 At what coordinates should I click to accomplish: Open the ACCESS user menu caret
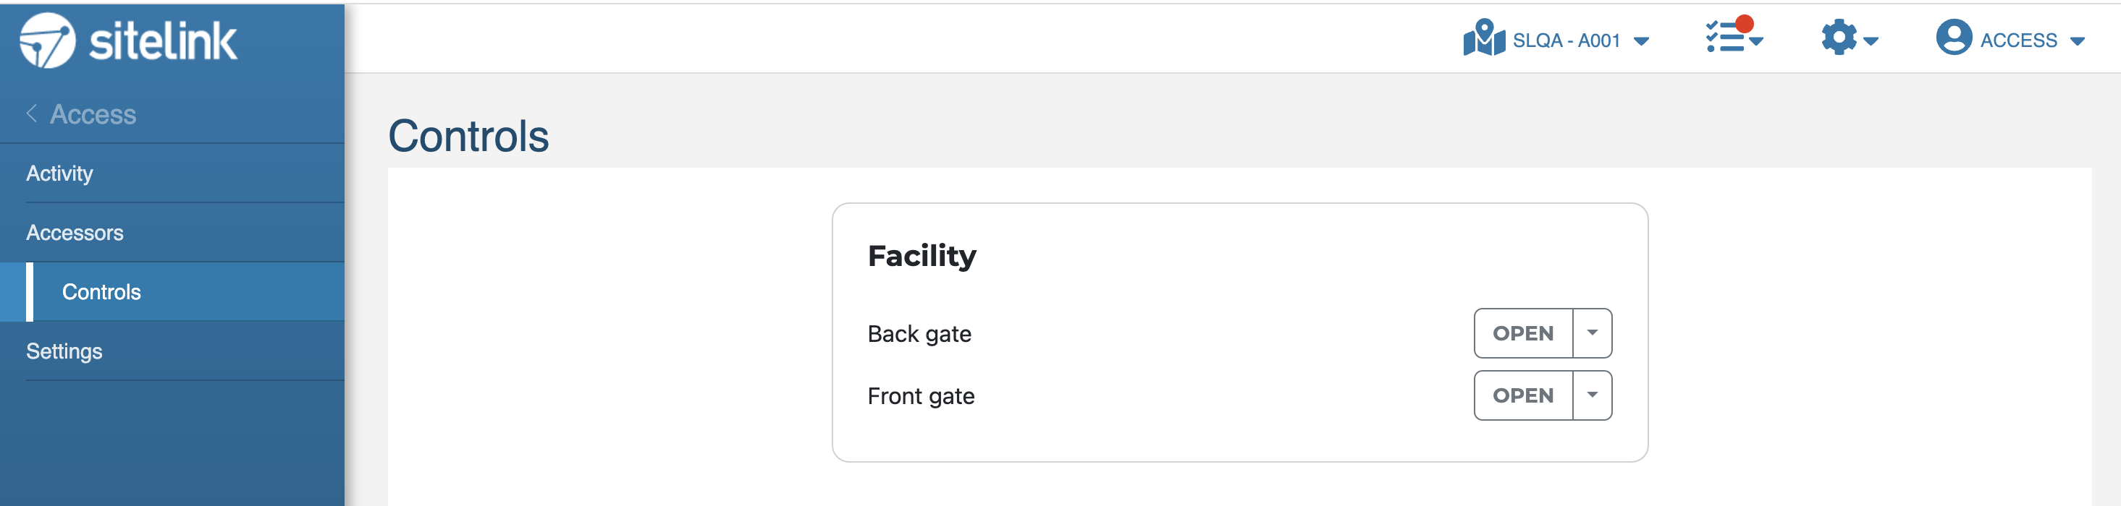2077,41
